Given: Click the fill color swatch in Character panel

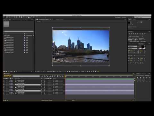Looking at the screenshot, I should (143, 47).
